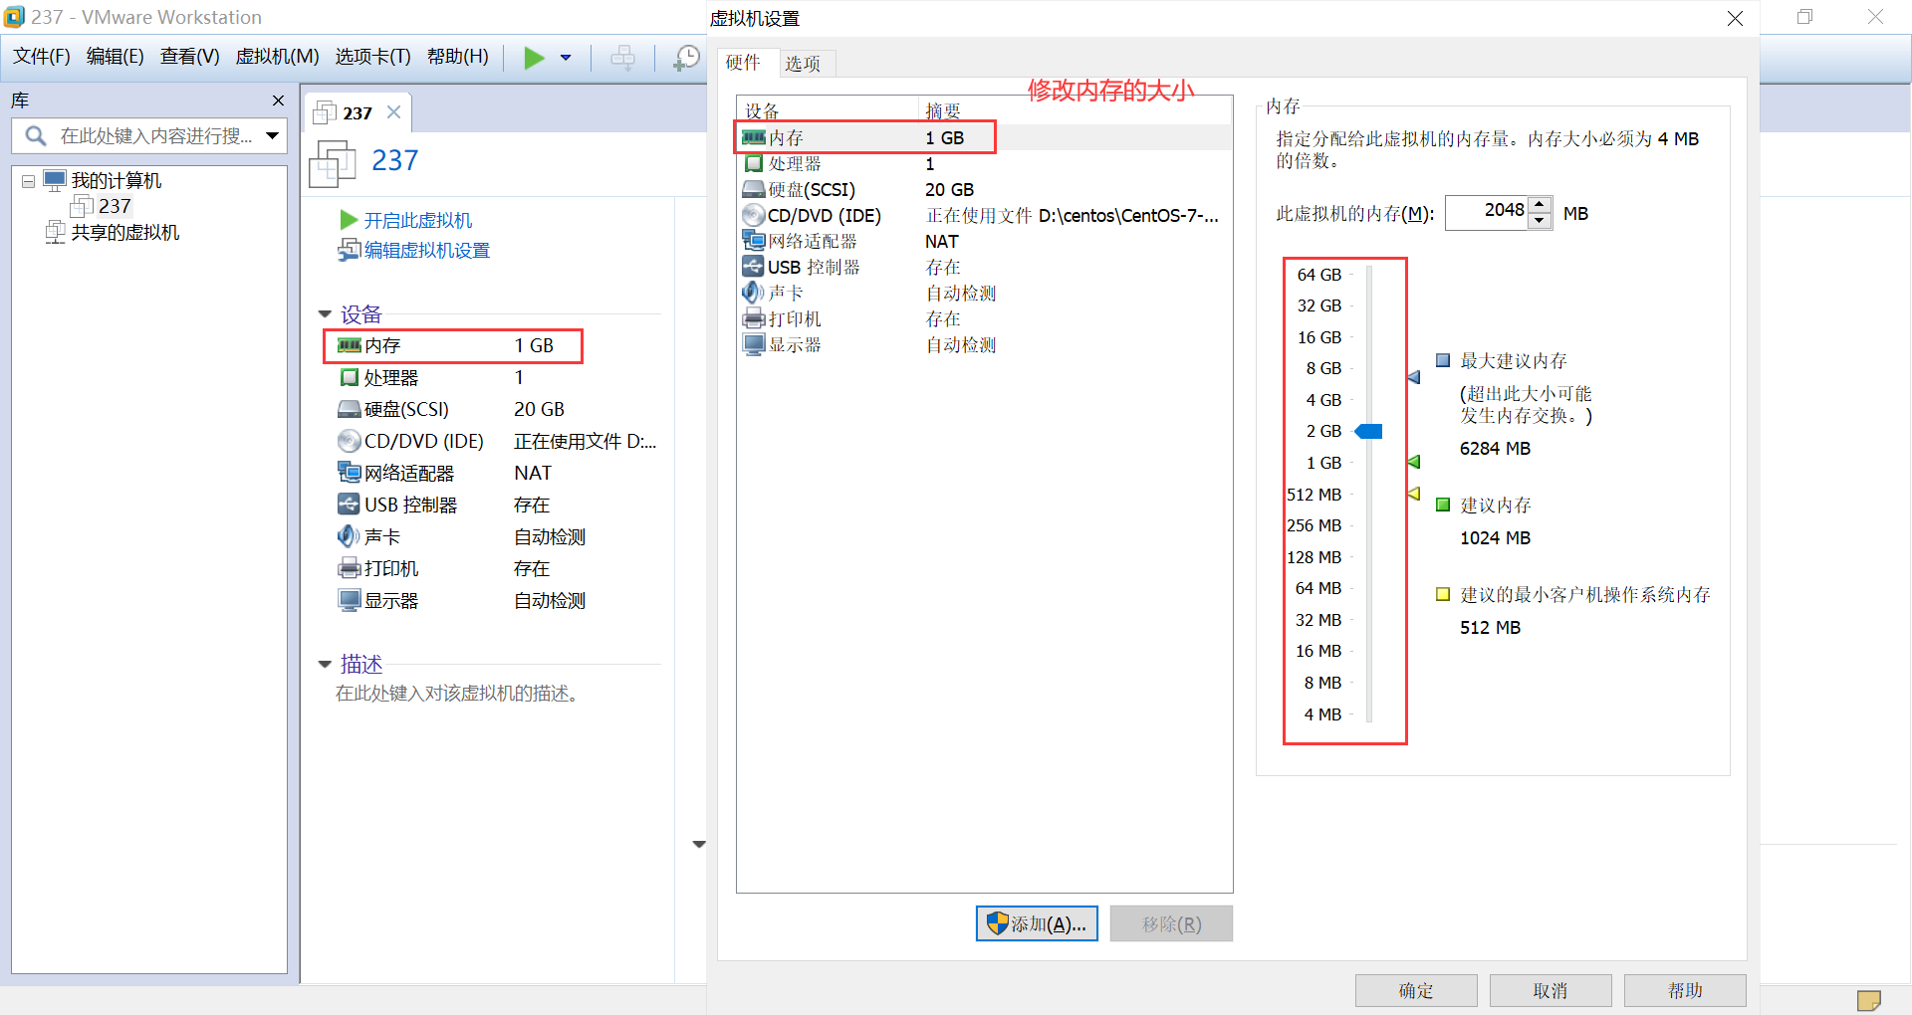1912x1015 pixels.
Task: Click the green Play power-on toolbar icon
Action: click(x=534, y=58)
